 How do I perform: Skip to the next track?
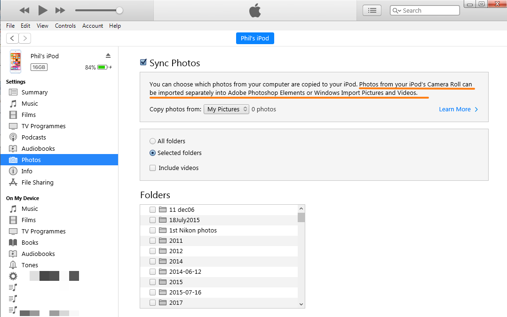(x=60, y=10)
